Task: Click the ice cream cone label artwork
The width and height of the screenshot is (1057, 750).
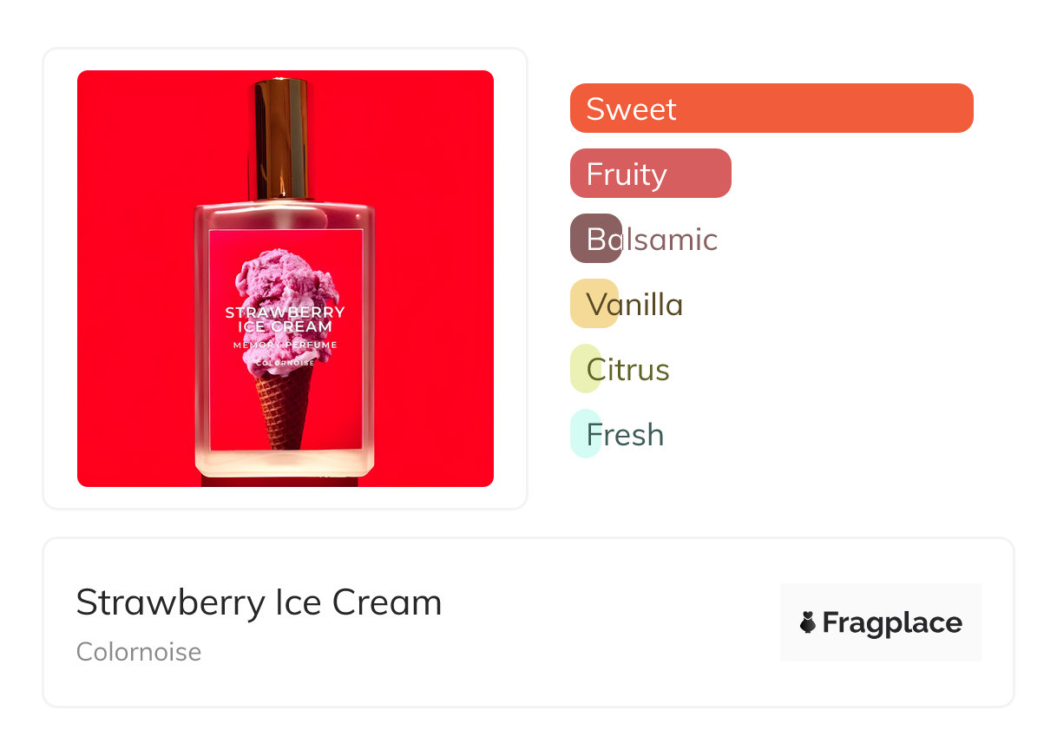Action: (286, 340)
